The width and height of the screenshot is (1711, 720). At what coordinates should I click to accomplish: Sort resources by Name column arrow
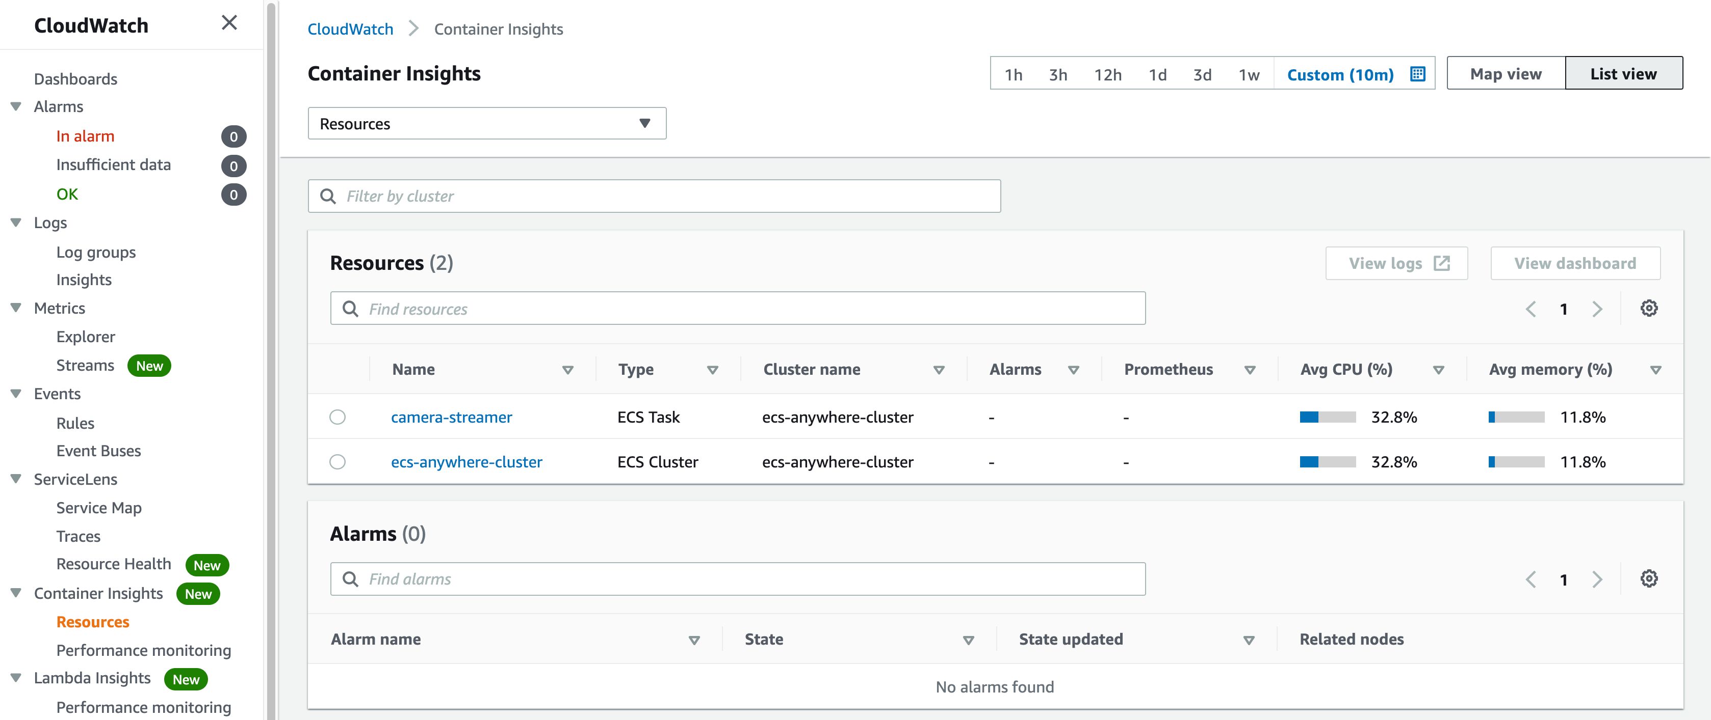click(x=567, y=370)
